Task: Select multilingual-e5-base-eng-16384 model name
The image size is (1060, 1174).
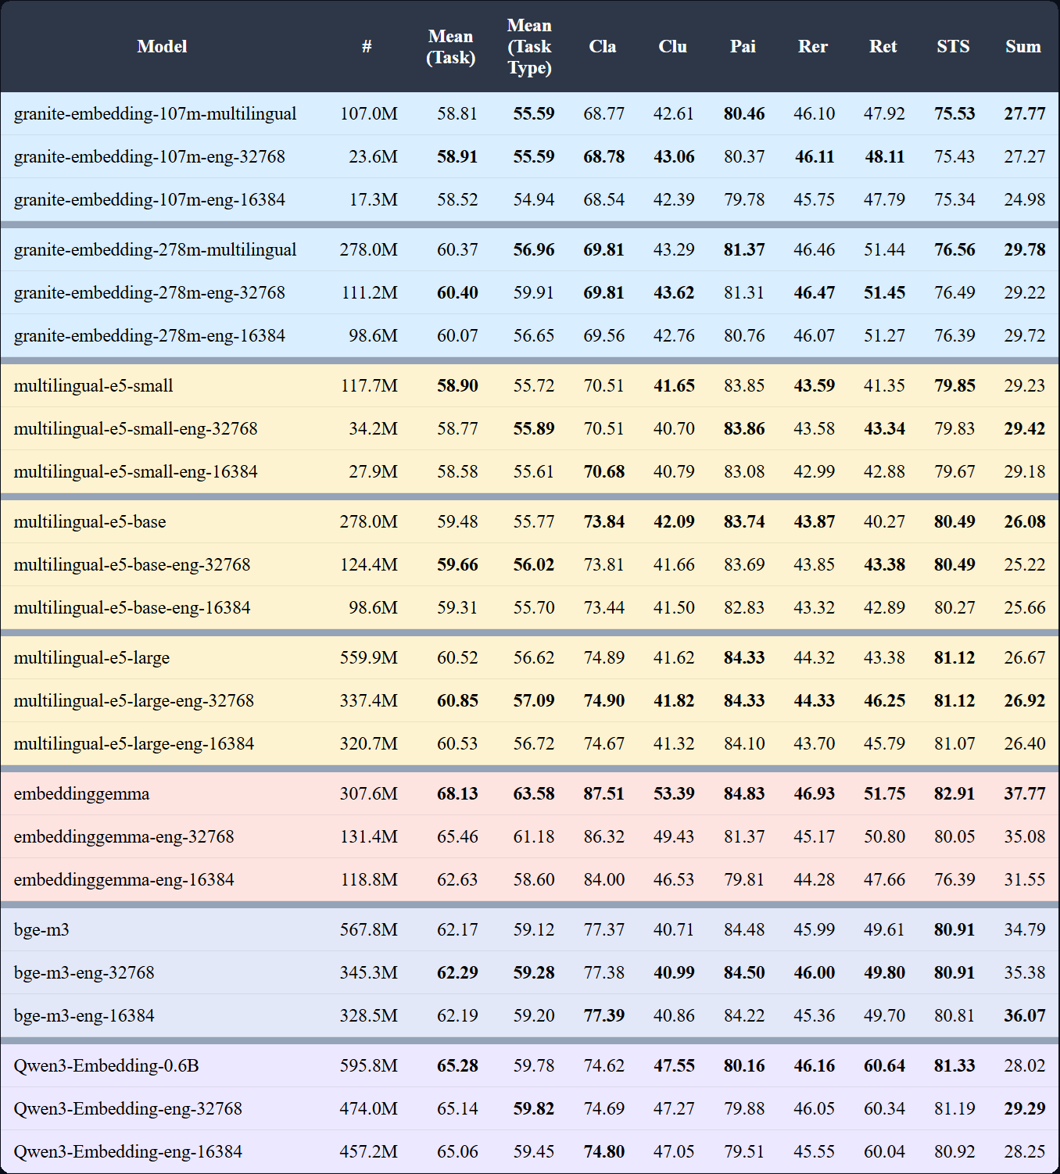Action: (x=132, y=608)
